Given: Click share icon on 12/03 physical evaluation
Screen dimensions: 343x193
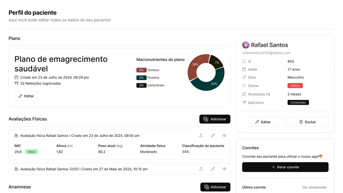Looking at the screenshot, I should tap(201, 169).
